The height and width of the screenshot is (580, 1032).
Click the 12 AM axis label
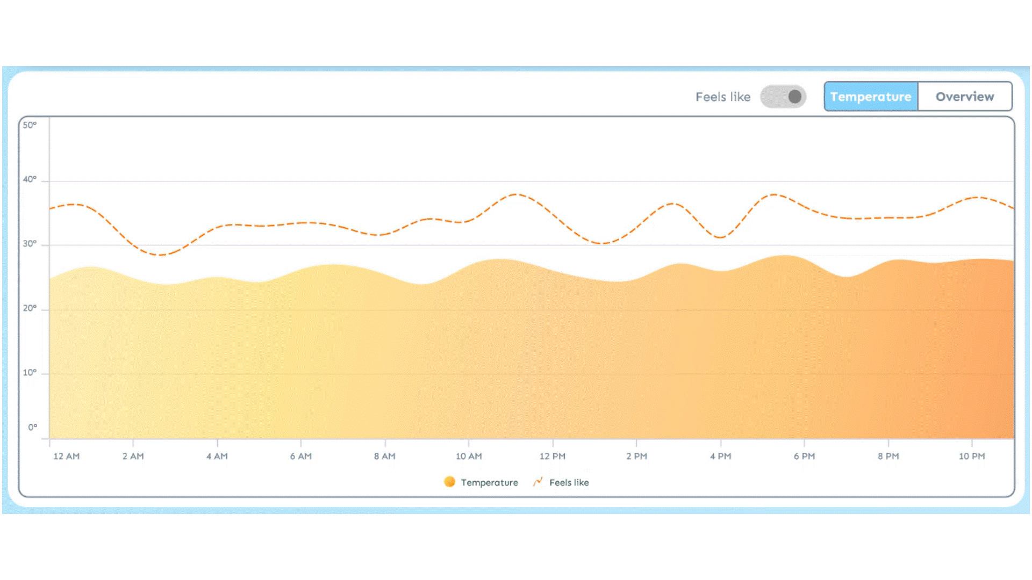coord(66,456)
